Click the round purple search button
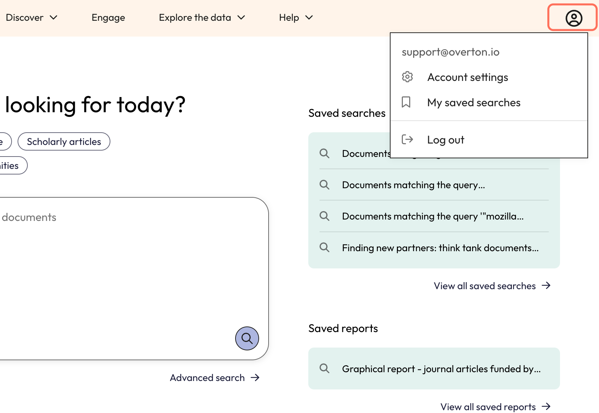599x413 pixels. coord(247,338)
